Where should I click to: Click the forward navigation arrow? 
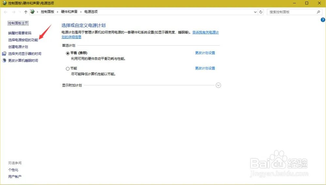tap(14, 12)
